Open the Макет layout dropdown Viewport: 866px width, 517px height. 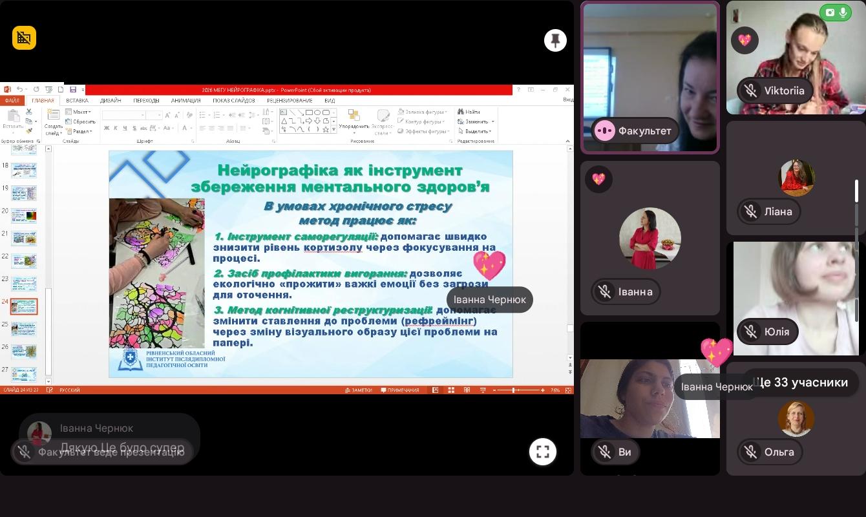click(78, 112)
